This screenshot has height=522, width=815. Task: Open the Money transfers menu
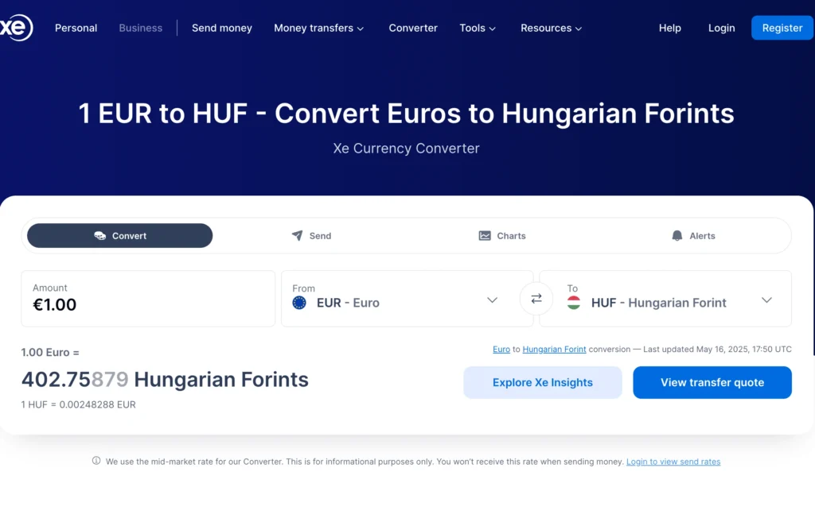point(318,28)
